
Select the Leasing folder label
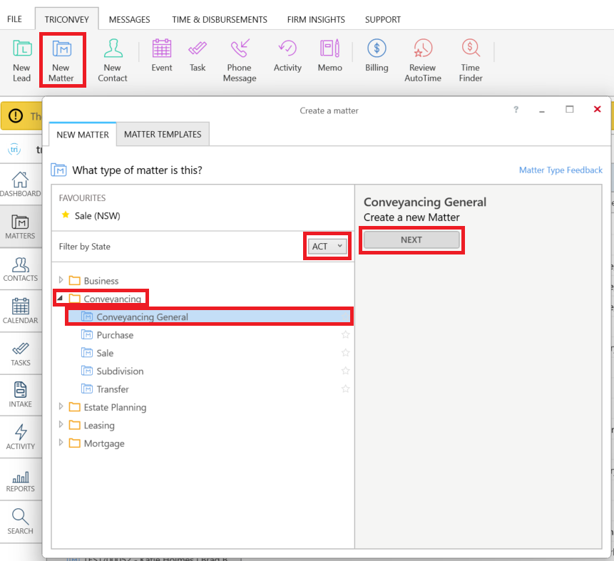(x=99, y=426)
